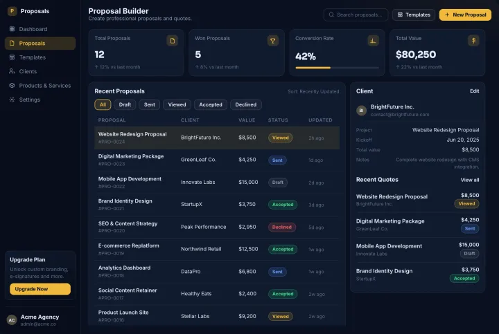The width and height of the screenshot is (499, 334).
Task: Click the plus icon on New Proposal
Action: [x=447, y=15]
